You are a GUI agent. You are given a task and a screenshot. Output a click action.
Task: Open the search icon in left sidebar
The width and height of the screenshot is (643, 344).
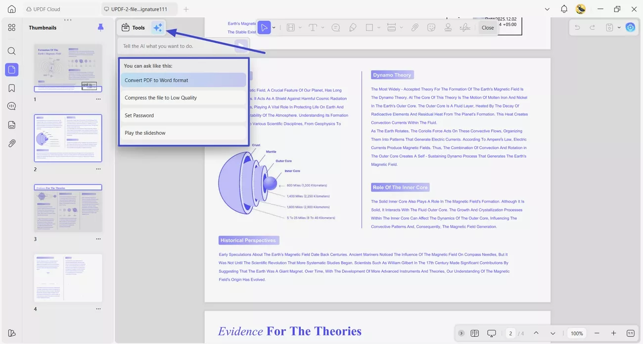12,51
